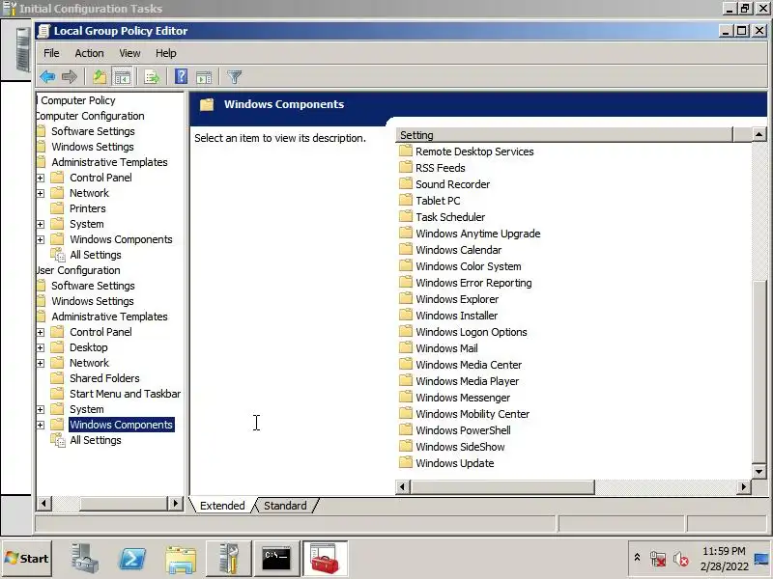The width and height of the screenshot is (773, 579).
Task: Expand User Configuration Desktop node
Action: (41, 347)
